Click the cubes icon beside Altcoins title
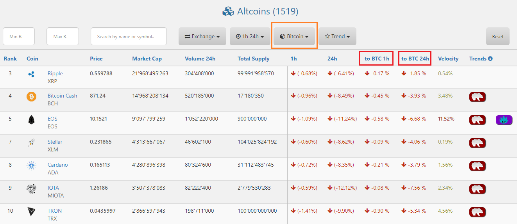This screenshot has height=224, width=517. click(228, 11)
